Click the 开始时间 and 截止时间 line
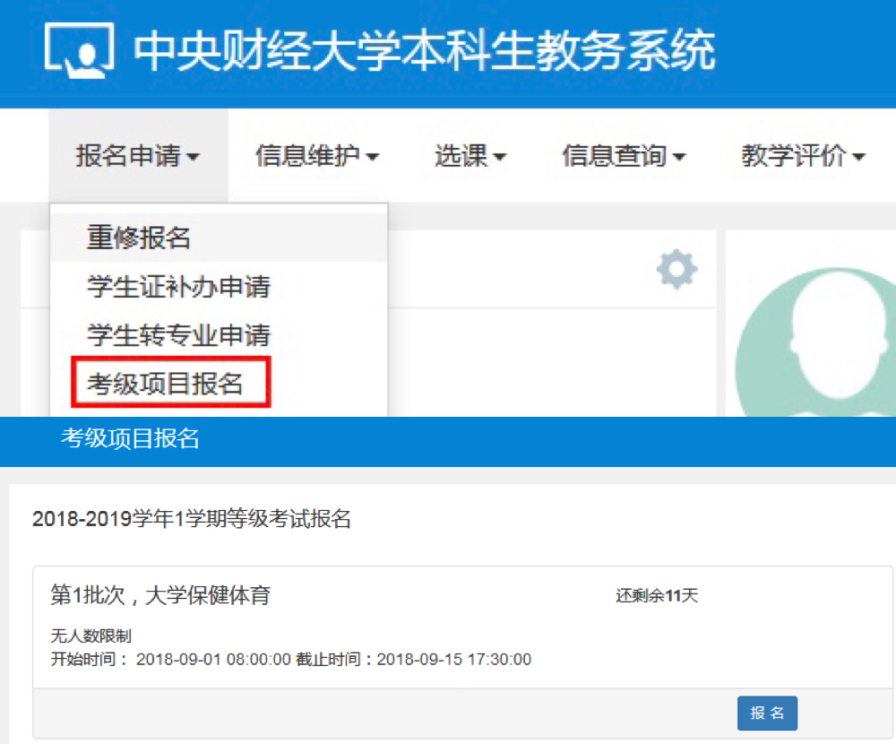Viewport: 896px width, 744px height. pyautogui.click(x=290, y=660)
